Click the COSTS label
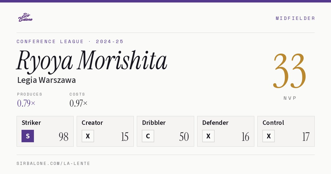The image size is (331, 174). (x=77, y=94)
